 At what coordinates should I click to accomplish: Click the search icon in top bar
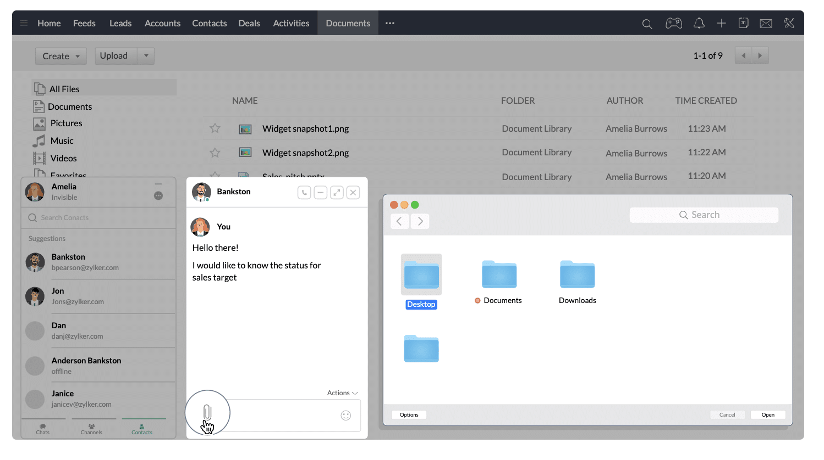click(x=647, y=24)
